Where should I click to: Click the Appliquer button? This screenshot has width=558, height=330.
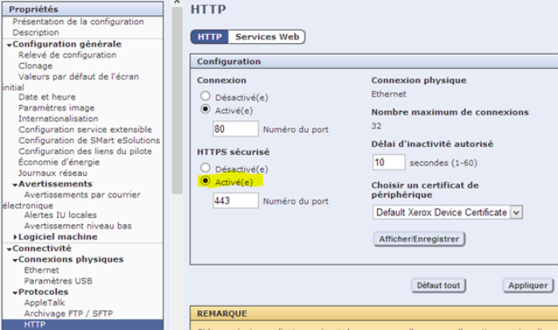pyautogui.click(x=528, y=285)
